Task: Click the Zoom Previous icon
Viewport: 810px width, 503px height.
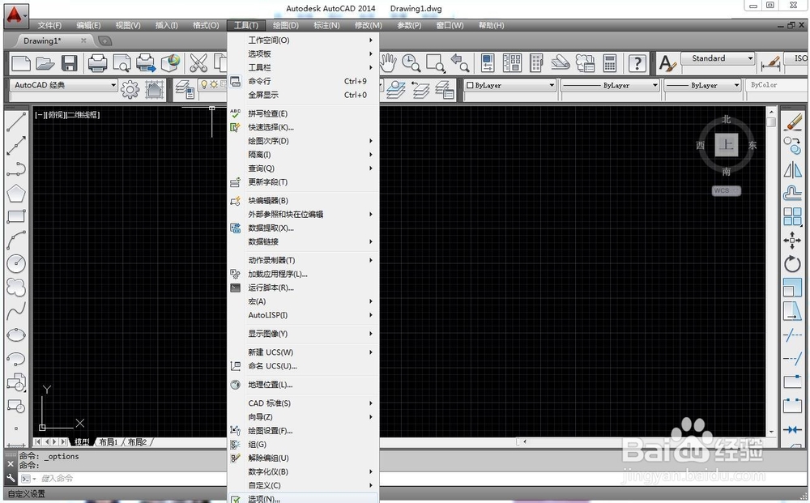Action: (459, 63)
